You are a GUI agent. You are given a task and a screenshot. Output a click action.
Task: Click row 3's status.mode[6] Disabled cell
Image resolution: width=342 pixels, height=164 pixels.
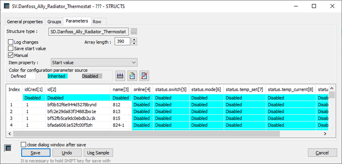tap(207, 118)
